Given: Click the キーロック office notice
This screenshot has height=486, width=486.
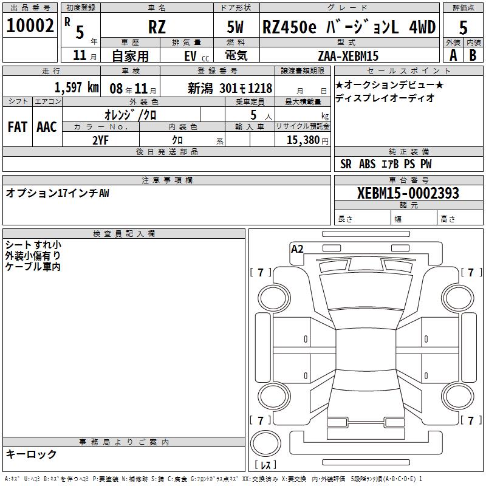Looking at the screenshot, I should pyautogui.click(x=31, y=454).
